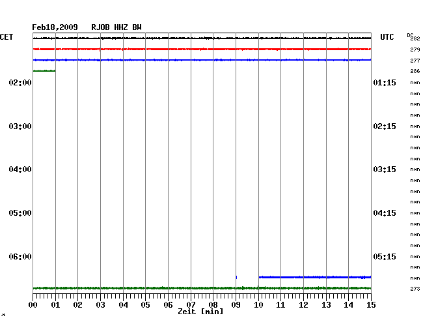
Task: Click minute tick label 11
Action: (x=280, y=305)
